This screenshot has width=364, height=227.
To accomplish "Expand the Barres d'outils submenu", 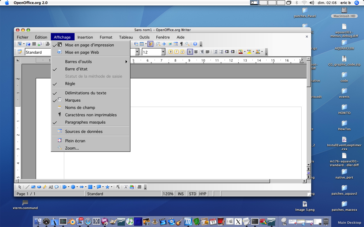I will [91, 62].
